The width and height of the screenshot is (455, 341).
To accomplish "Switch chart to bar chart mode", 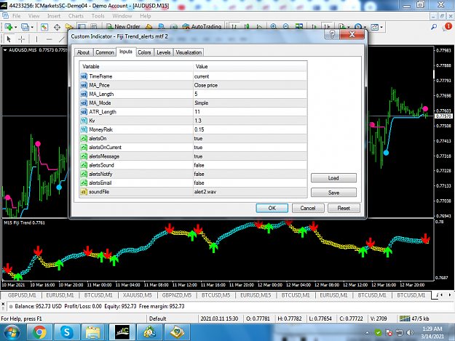I will coord(234,27).
